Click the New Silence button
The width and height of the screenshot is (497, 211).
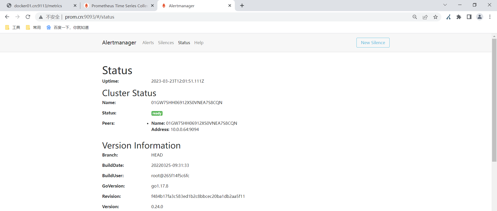pos(373,43)
